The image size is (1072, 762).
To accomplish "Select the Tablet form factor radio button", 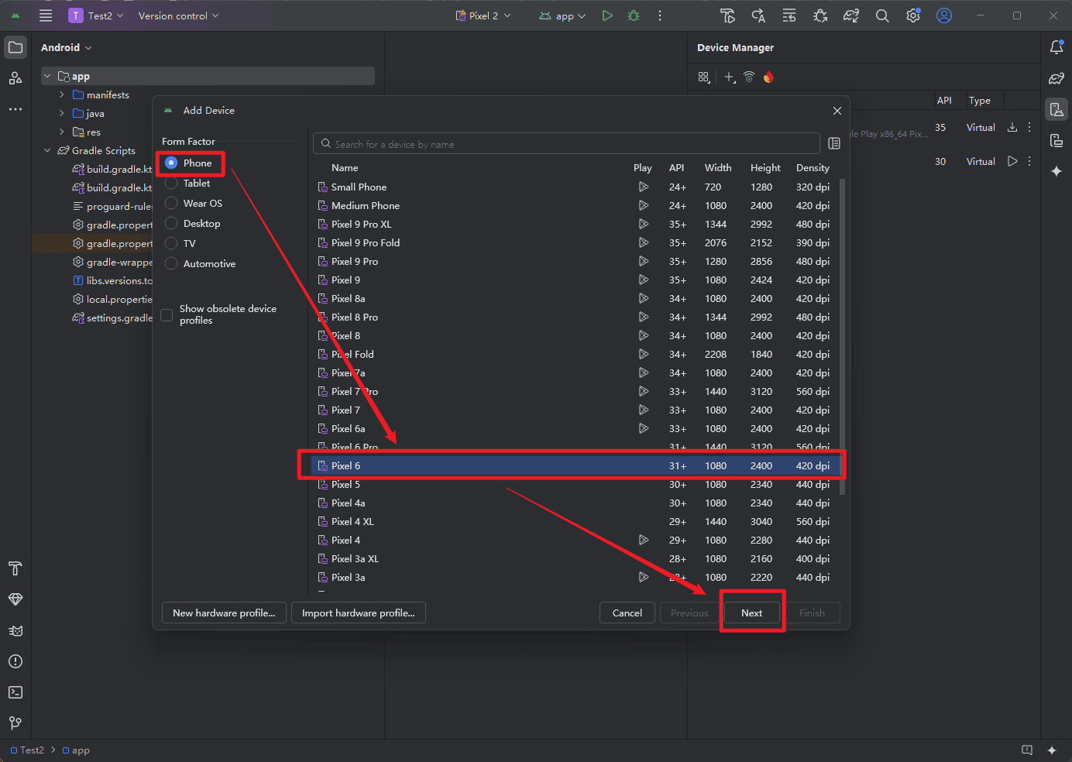I will click(x=172, y=184).
